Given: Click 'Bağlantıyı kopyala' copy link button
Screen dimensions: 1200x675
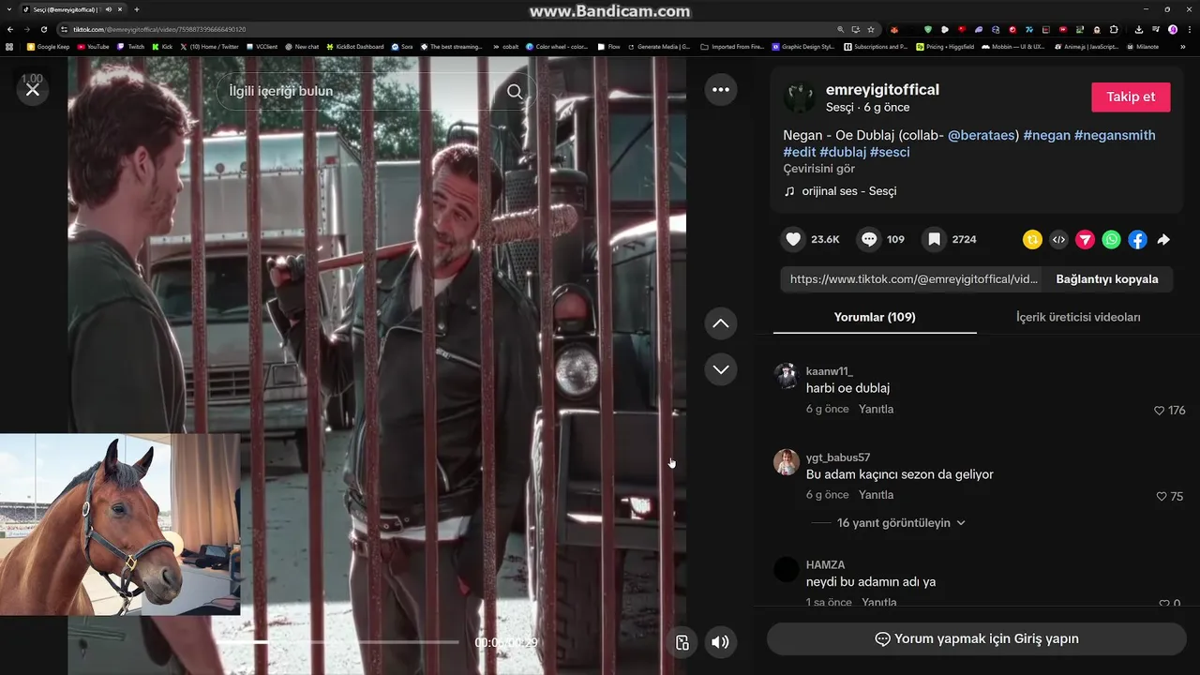Looking at the screenshot, I should (1107, 279).
